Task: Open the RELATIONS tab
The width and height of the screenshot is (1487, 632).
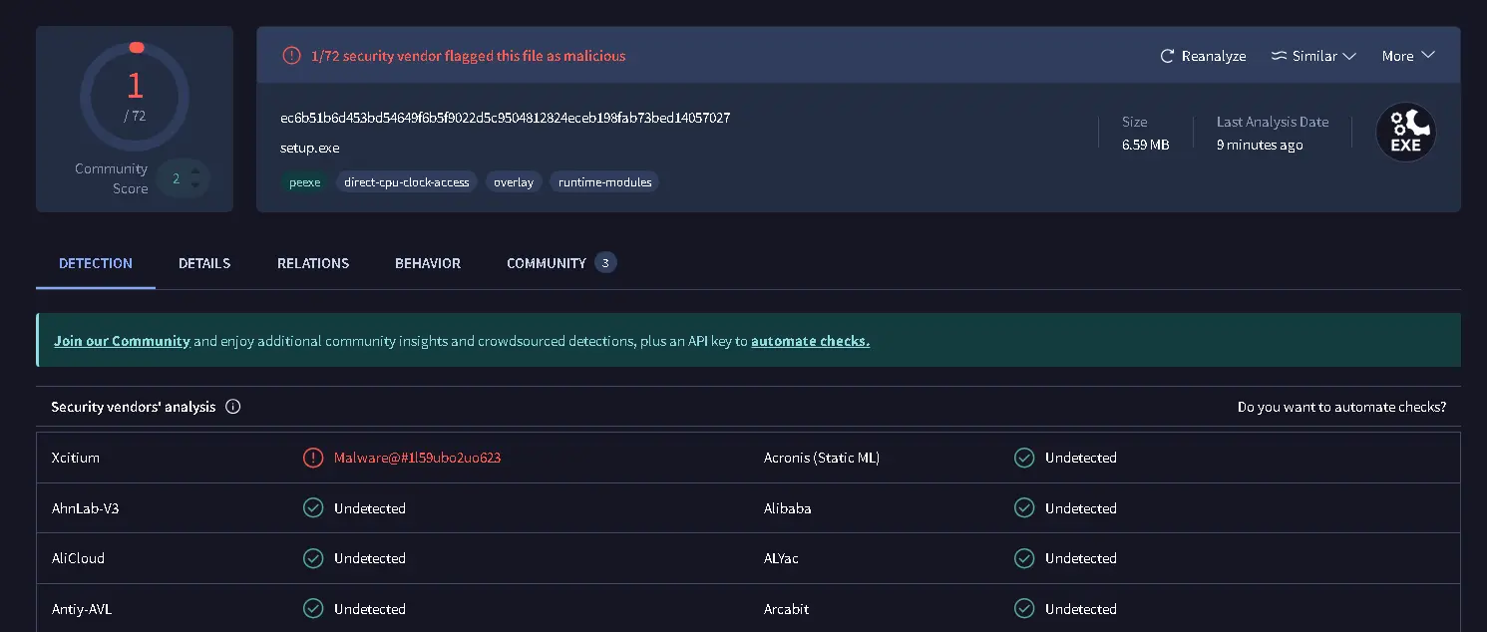Action: [x=313, y=263]
